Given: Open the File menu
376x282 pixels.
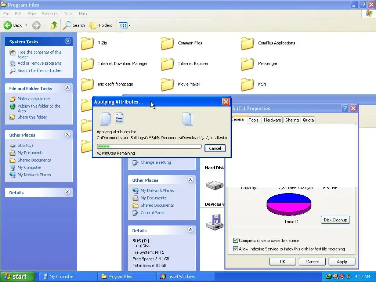Looking at the screenshot, I should tap(6, 14).
